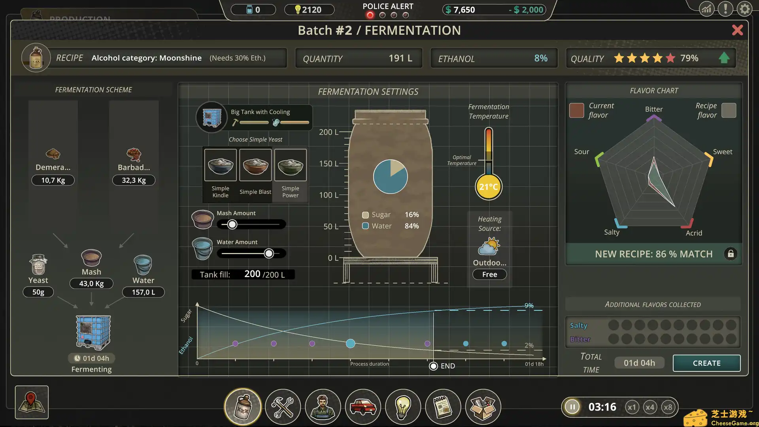Image resolution: width=759 pixels, height=427 pixels.
Task: Open the map with location pin
Action: click(x=32, y=402)
